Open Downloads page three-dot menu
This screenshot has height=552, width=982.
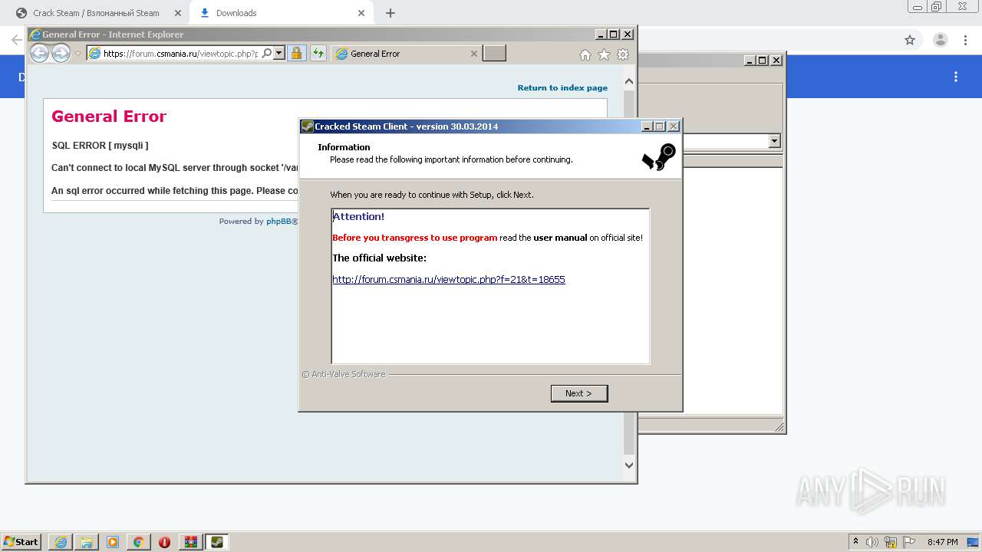click(x=956, y=77)
